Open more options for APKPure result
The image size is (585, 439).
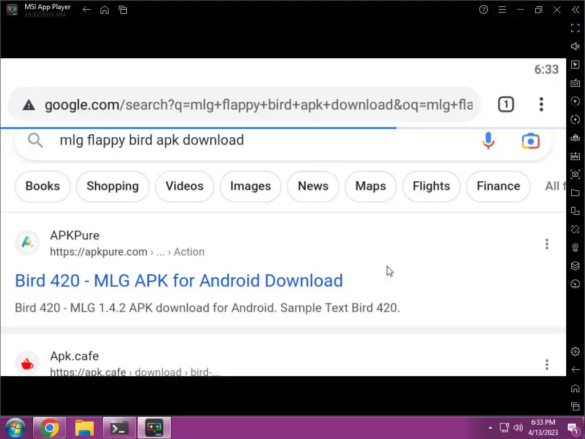[547, 244]
